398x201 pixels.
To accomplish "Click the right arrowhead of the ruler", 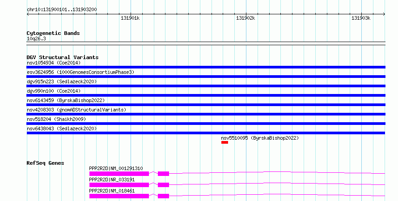I will pyautogui.click(x=384, y=14).
